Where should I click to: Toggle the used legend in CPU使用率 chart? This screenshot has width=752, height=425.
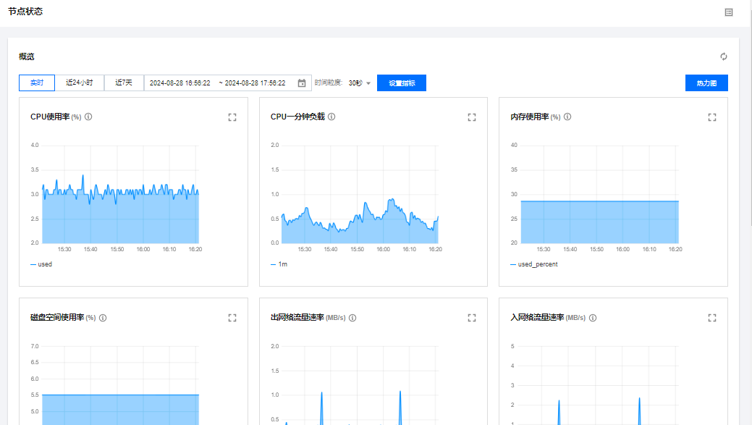42,264
